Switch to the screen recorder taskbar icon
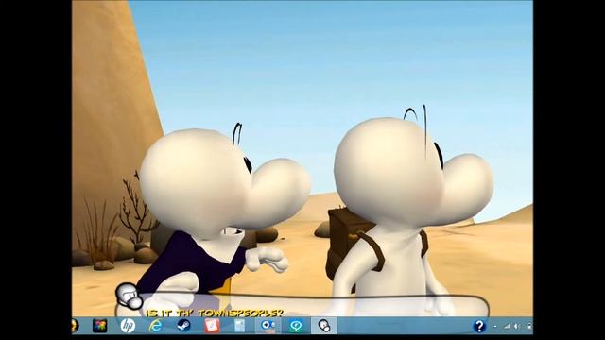The image size is (605, 340). [x=268, y=326]
